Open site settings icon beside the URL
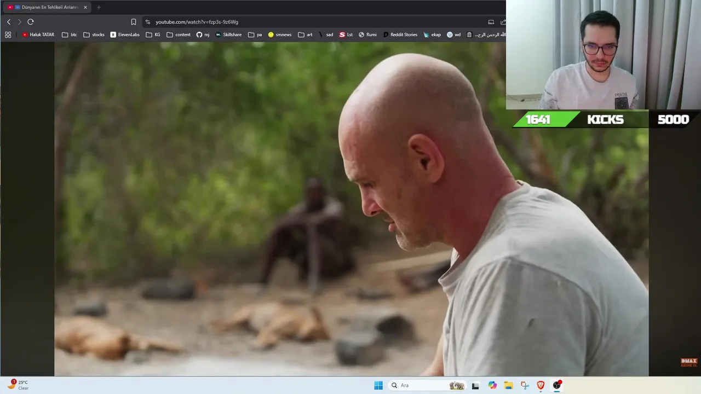 click(x=147, y=22)
